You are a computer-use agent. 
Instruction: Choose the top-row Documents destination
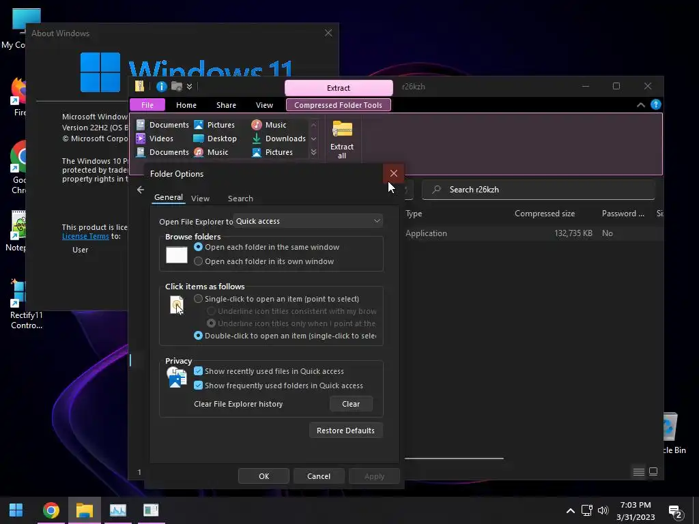[x=162, y=125]
